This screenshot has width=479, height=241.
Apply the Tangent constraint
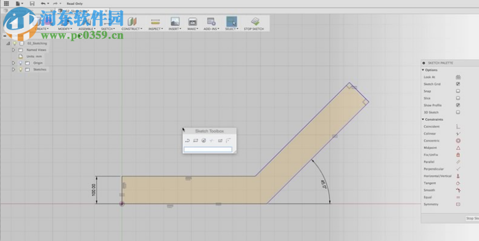point(458,183)
